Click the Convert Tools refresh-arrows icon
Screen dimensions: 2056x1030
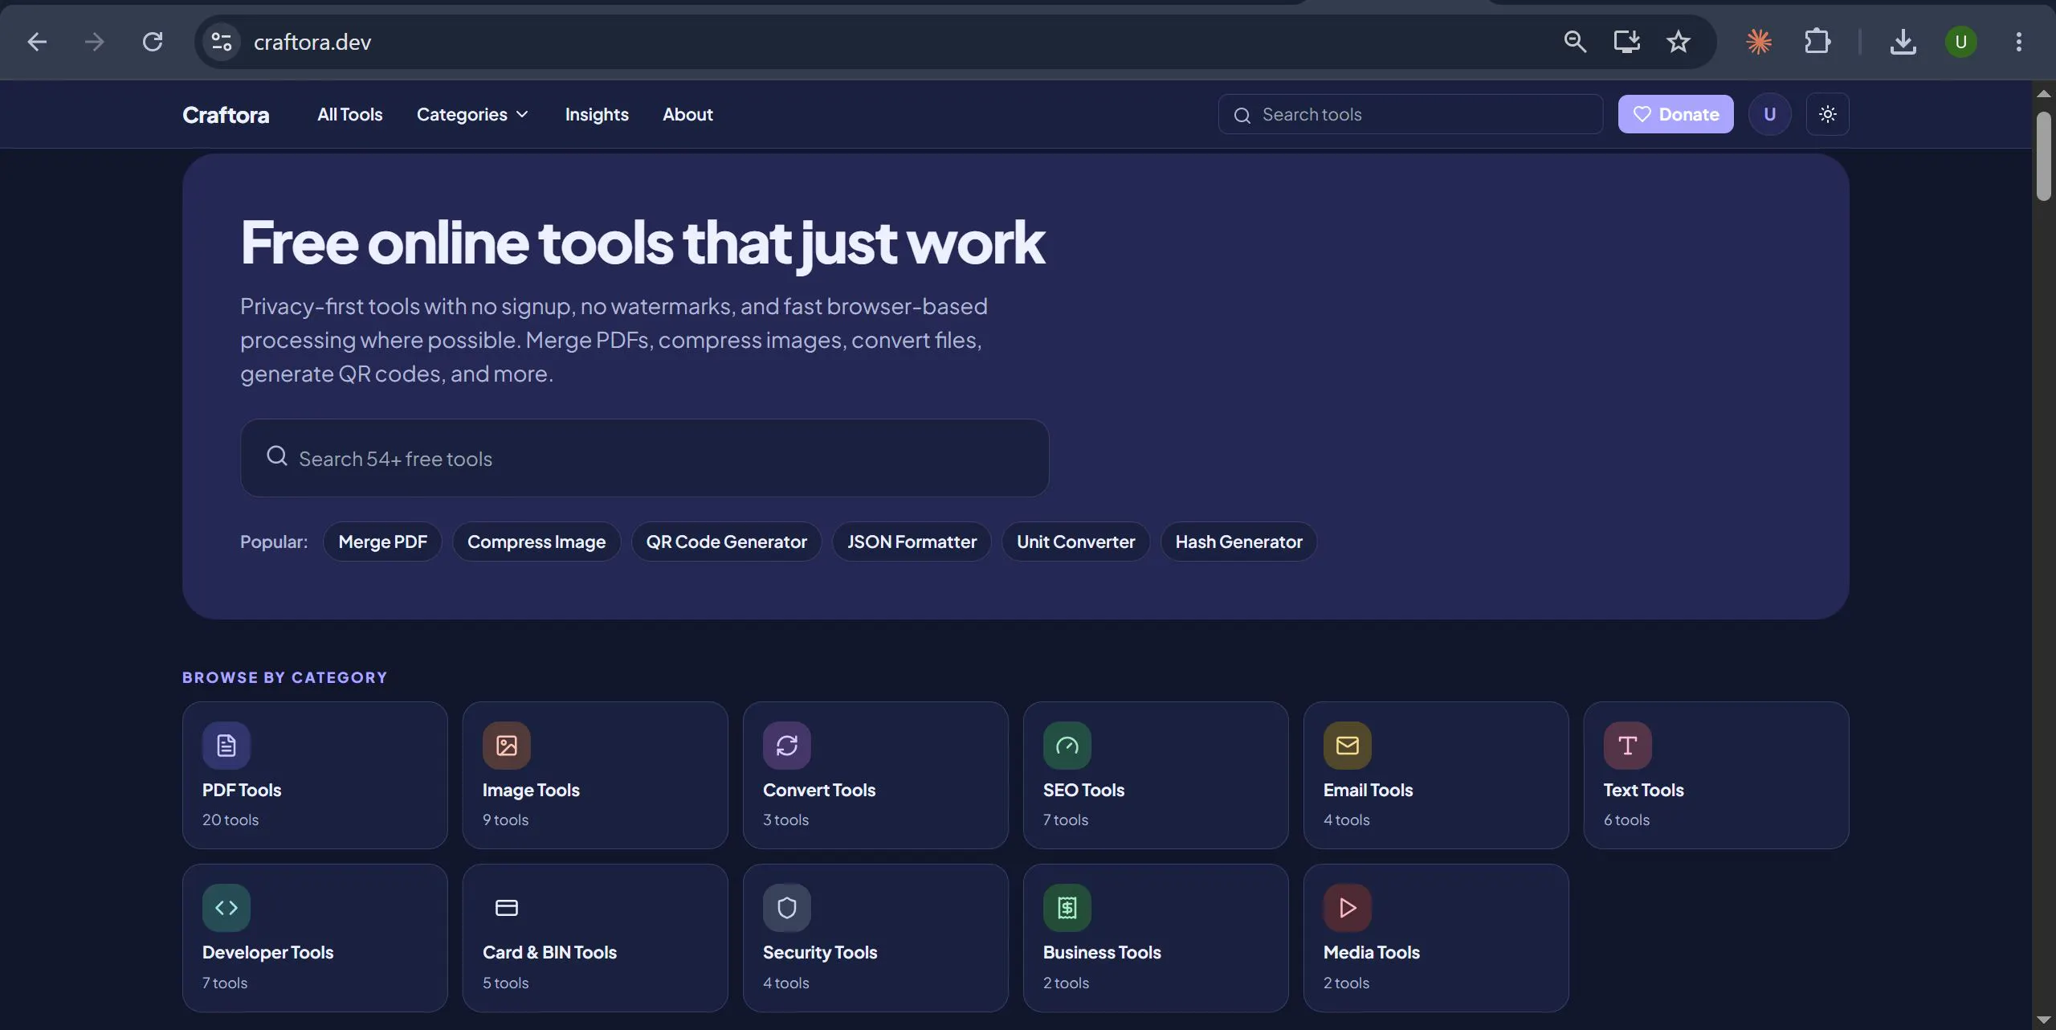click(786, 746)
